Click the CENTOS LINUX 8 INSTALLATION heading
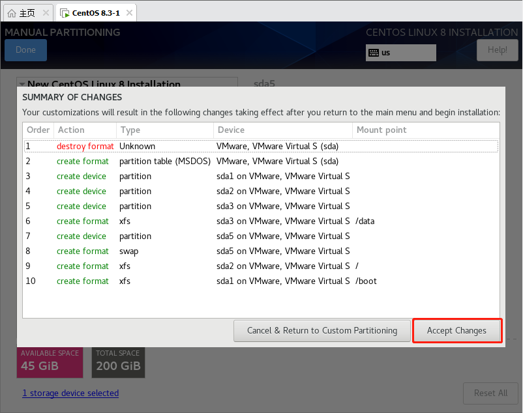Viewport: 523px width, 413px height. click(x=442, y=33)
